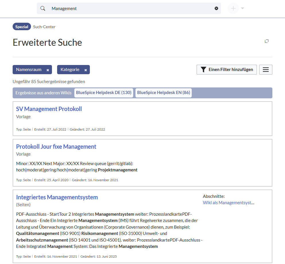Click into the Management search field

point(129,8)
